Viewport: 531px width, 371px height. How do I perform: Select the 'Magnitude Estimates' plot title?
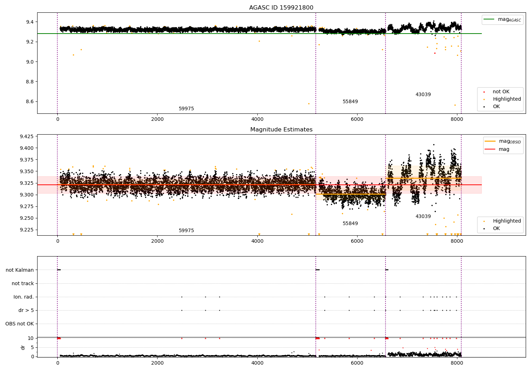point(281,130)
